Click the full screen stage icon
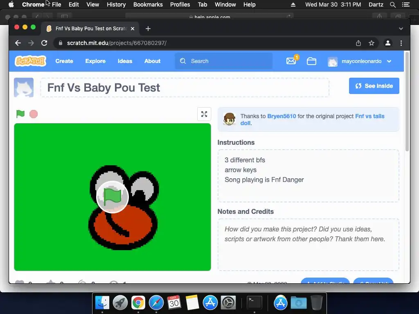The width and height of the screenshot is (419, 314). [204, 114]
